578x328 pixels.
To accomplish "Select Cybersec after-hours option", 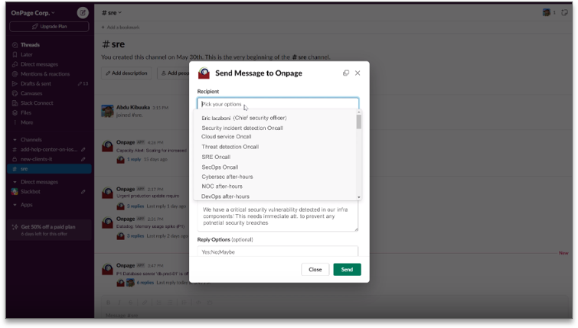I will [x=227, y=177].
